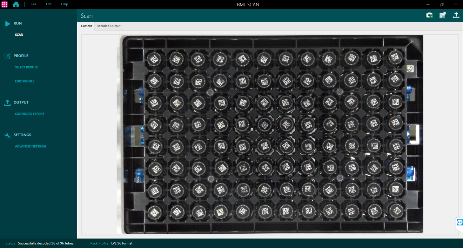Click the barcode scan icon in the header

pos(443,15)
